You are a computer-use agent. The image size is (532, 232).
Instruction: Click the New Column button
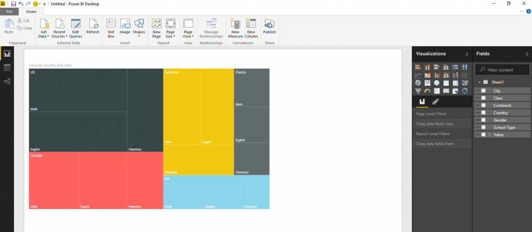point(251,28)
